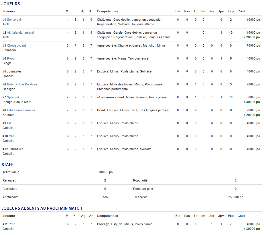Click the STAFF section heading
This screenshot has height=235, width=264.
8,165
